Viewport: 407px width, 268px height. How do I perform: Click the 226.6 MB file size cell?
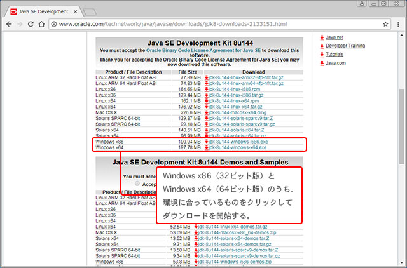pos(191,112)
